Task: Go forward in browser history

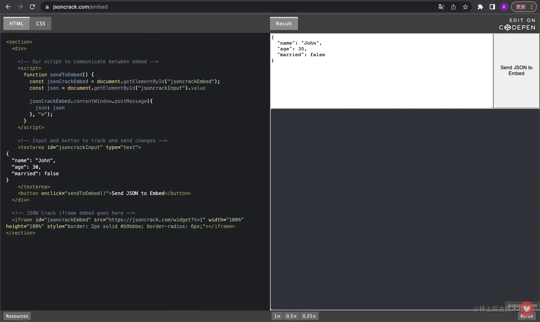Action: click(20, 7)
